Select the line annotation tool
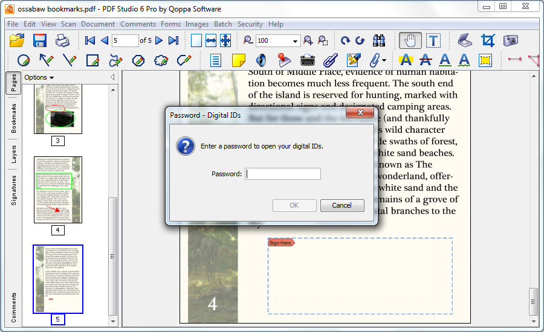The height and width of the screenshot is (332, 544). pos(70,60)
